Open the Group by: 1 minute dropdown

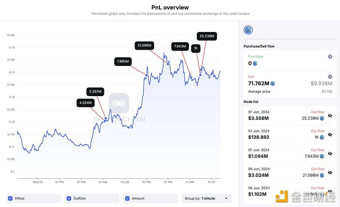pyautogui.click(x=206, y=198)
